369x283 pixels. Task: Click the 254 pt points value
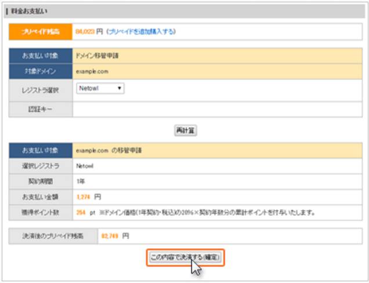(86, 213)
